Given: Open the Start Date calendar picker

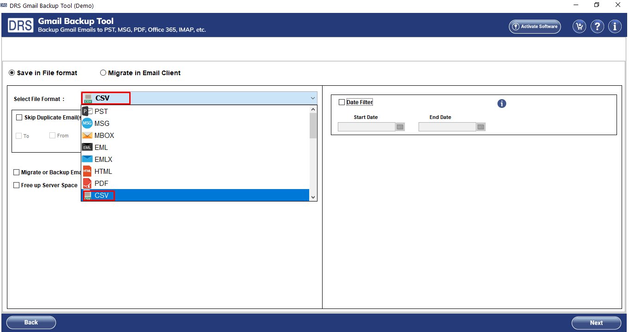Looking at the screenshot, I should pyautogui.click(x=400, y=127).
